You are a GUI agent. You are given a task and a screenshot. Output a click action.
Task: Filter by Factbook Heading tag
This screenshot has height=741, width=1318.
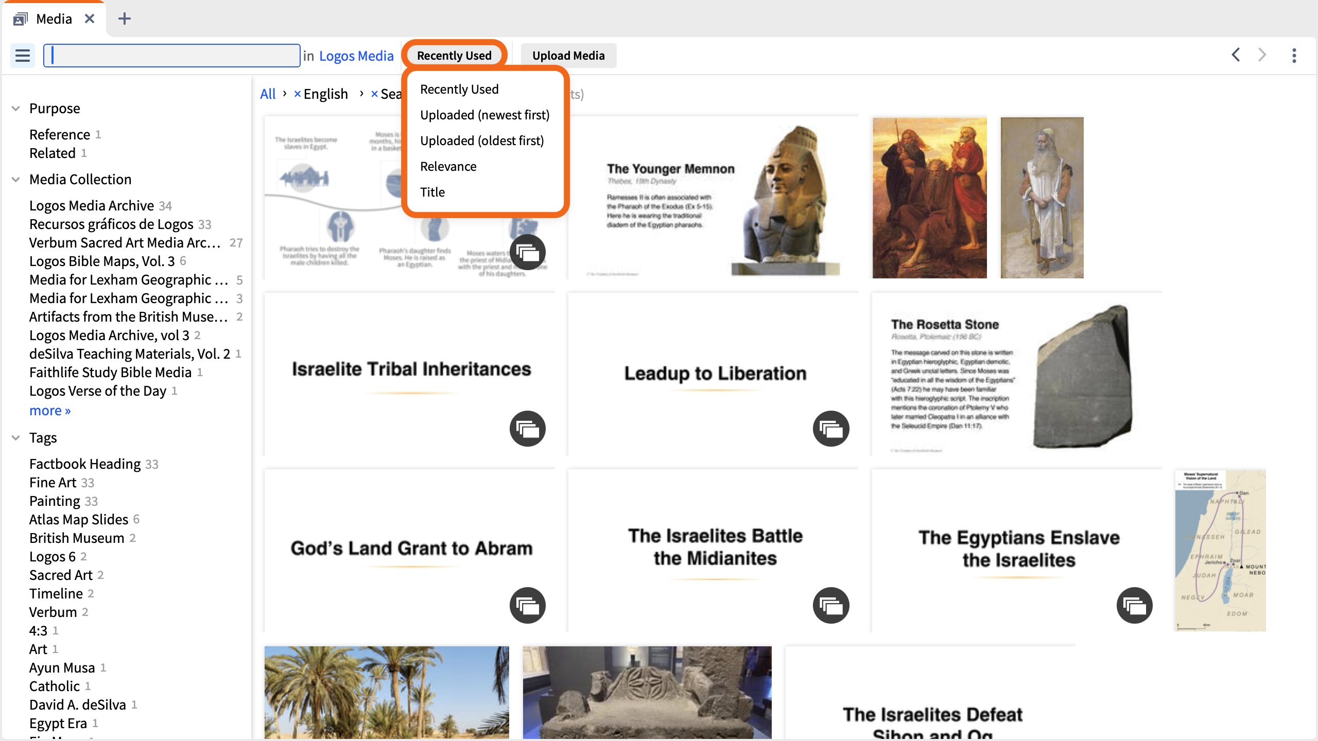coord(85,464)
